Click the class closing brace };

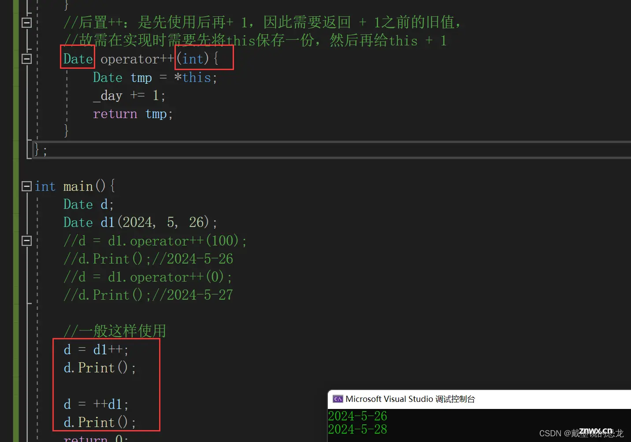tap(41, 150)
